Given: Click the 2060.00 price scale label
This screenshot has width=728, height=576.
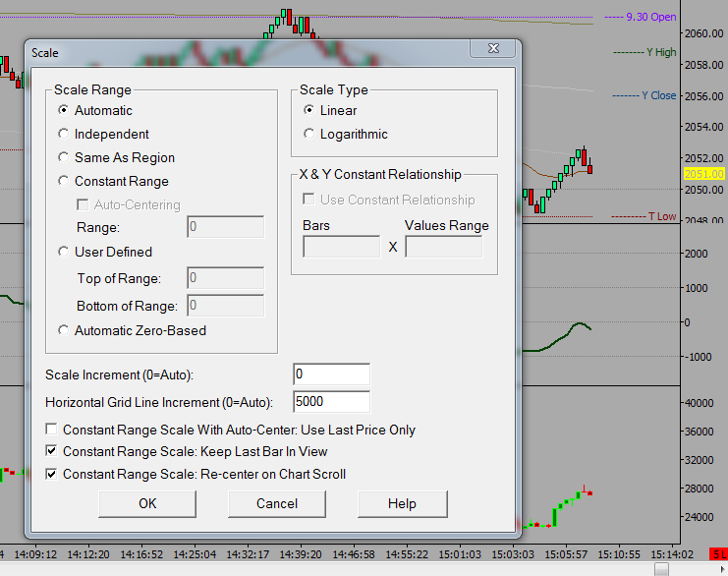Looking at the screenshot, I should point(703,33).
